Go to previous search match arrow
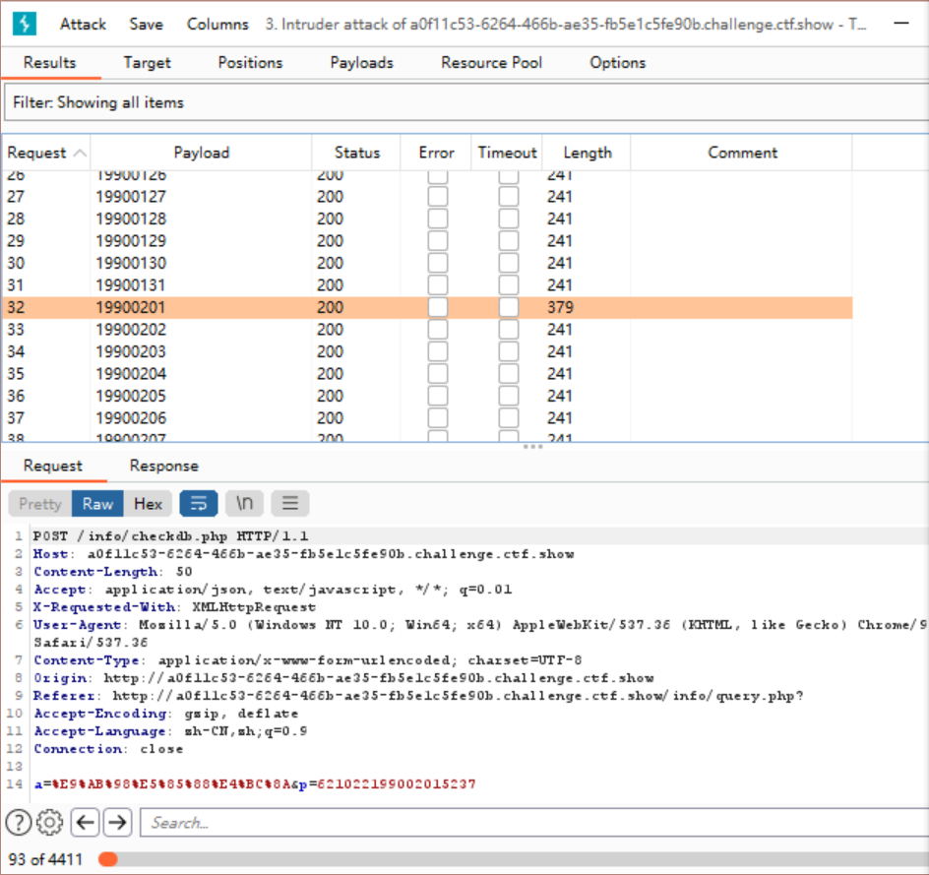The image size is (929, 875). pos(86,822)
